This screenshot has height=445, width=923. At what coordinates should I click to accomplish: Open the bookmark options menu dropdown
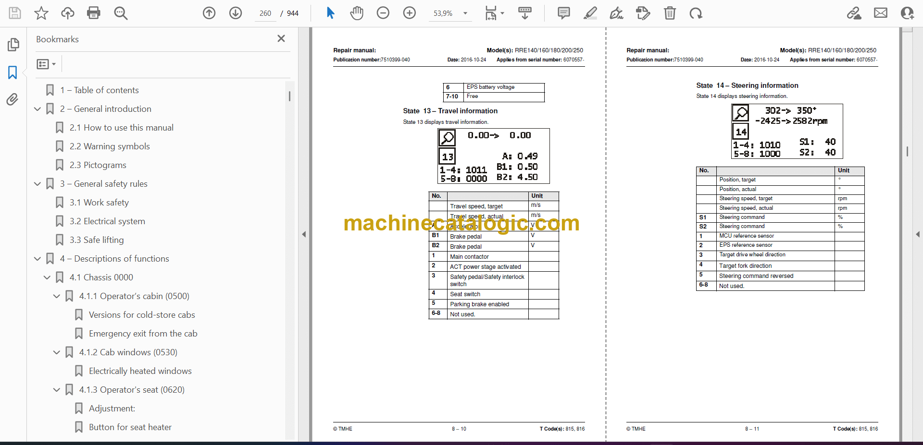46,64
